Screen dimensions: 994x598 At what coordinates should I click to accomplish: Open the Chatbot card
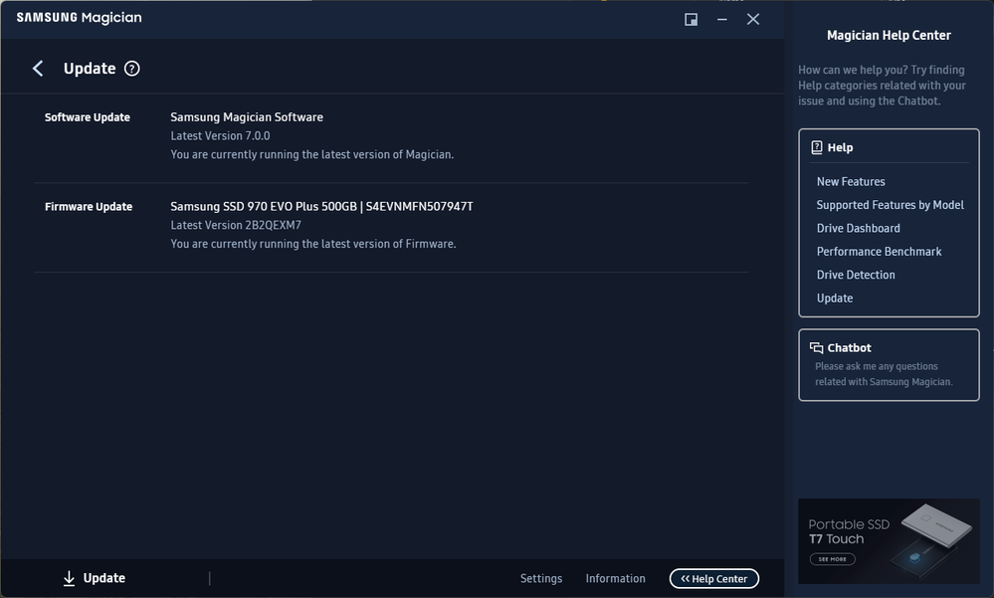(889, 364)
